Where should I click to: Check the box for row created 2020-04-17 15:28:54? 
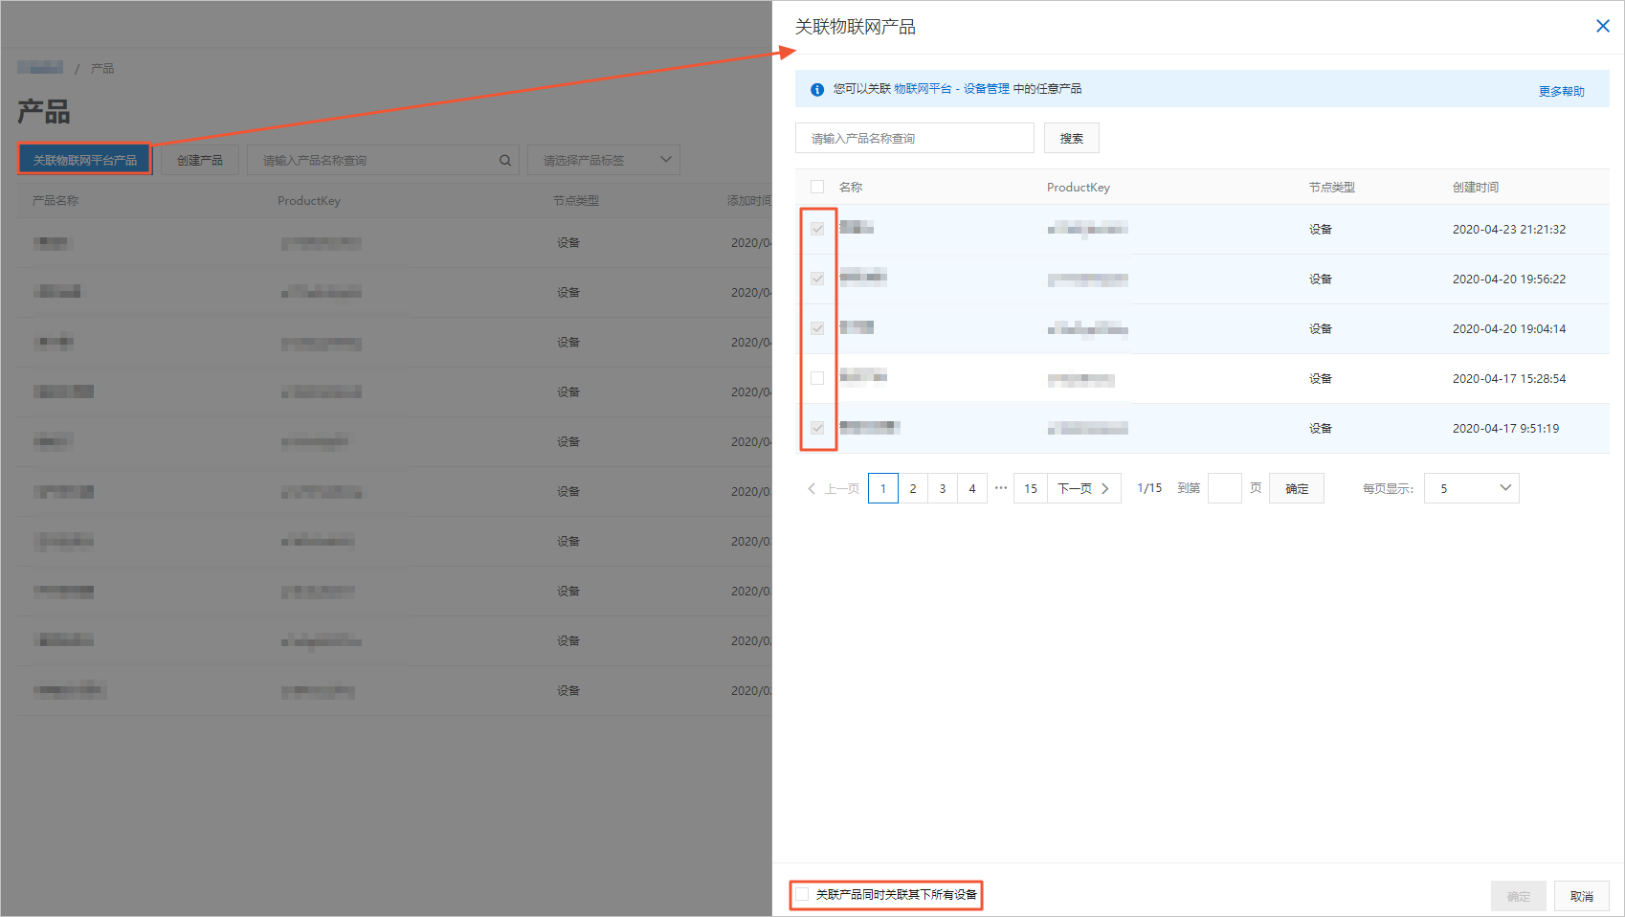pyautogui.click(x=817, y=378)
